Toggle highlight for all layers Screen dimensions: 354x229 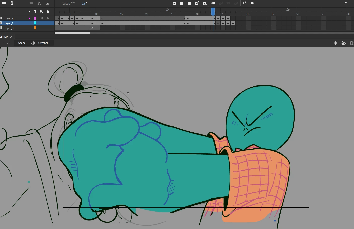(29, 12)
